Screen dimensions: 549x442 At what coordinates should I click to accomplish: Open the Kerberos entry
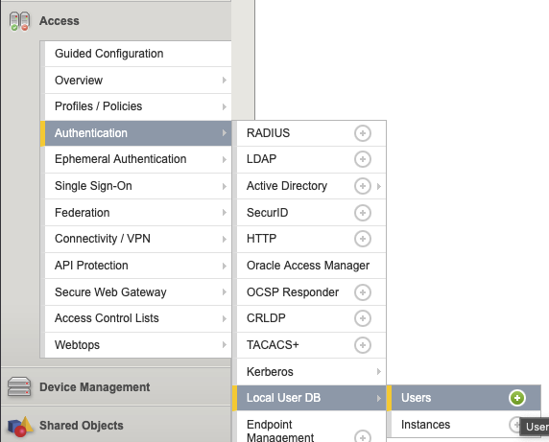pos(311,371)
